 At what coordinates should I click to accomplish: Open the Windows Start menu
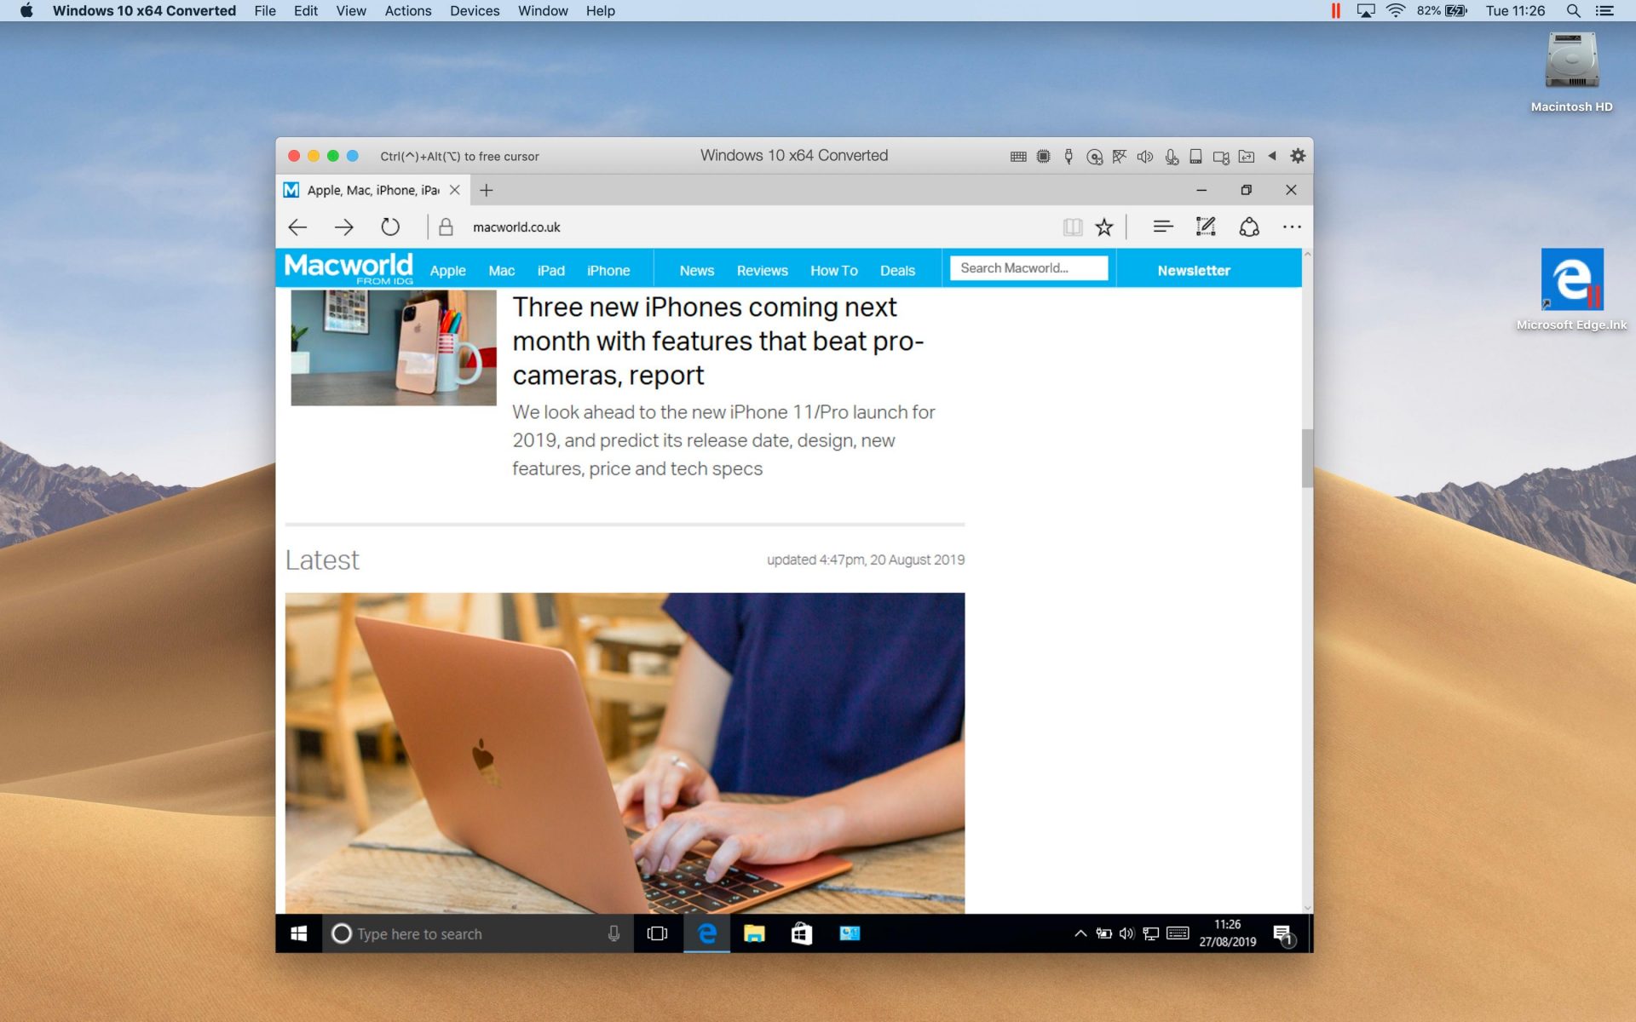tap(298, 933)
